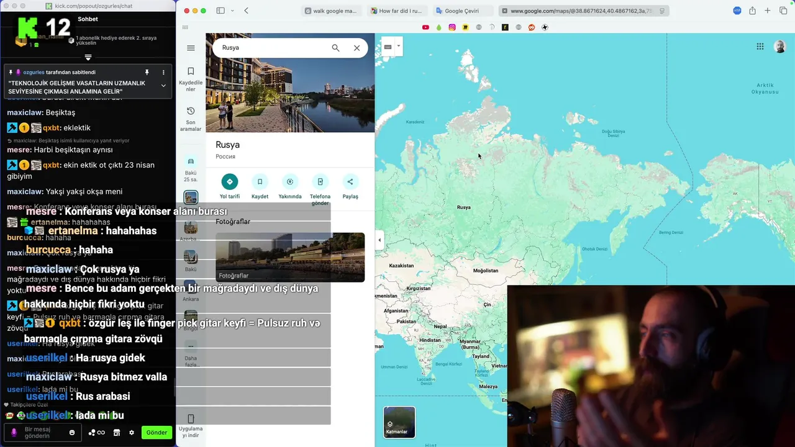
Task: Open the Google Maps hamburger menu
Action: tap(191, 48)
